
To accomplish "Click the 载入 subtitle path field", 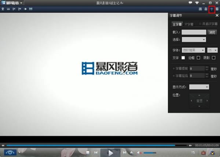I will tap(194, 32).
